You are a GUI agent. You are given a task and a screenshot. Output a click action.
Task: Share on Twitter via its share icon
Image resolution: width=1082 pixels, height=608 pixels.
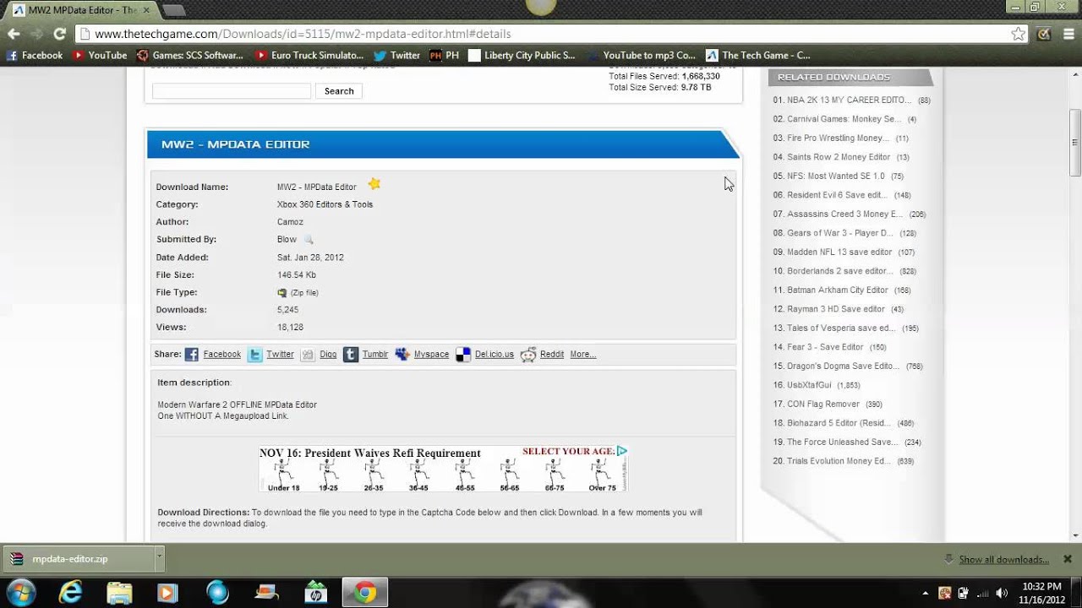pyautogui.click(x=254, y=355)
